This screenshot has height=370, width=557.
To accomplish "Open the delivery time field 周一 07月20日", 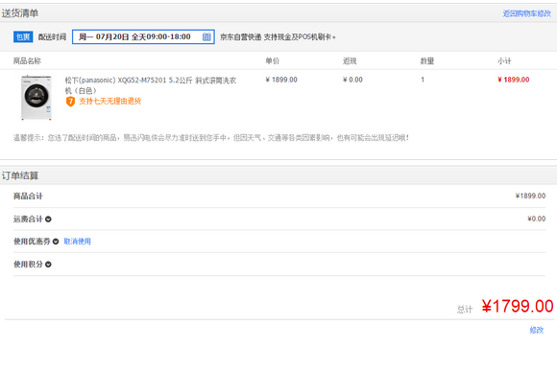I will click(x=143, y=36).
